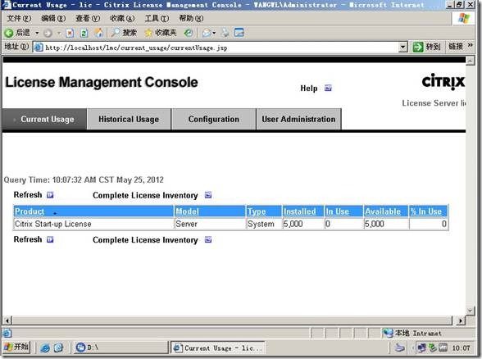482x359 pixels.
Task: Click the Query Time text line
Action: point(84,179)
